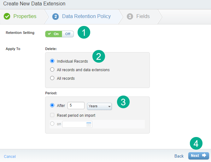
Task: Expand the Years period unit dropdown
Action: pos(99,106)
